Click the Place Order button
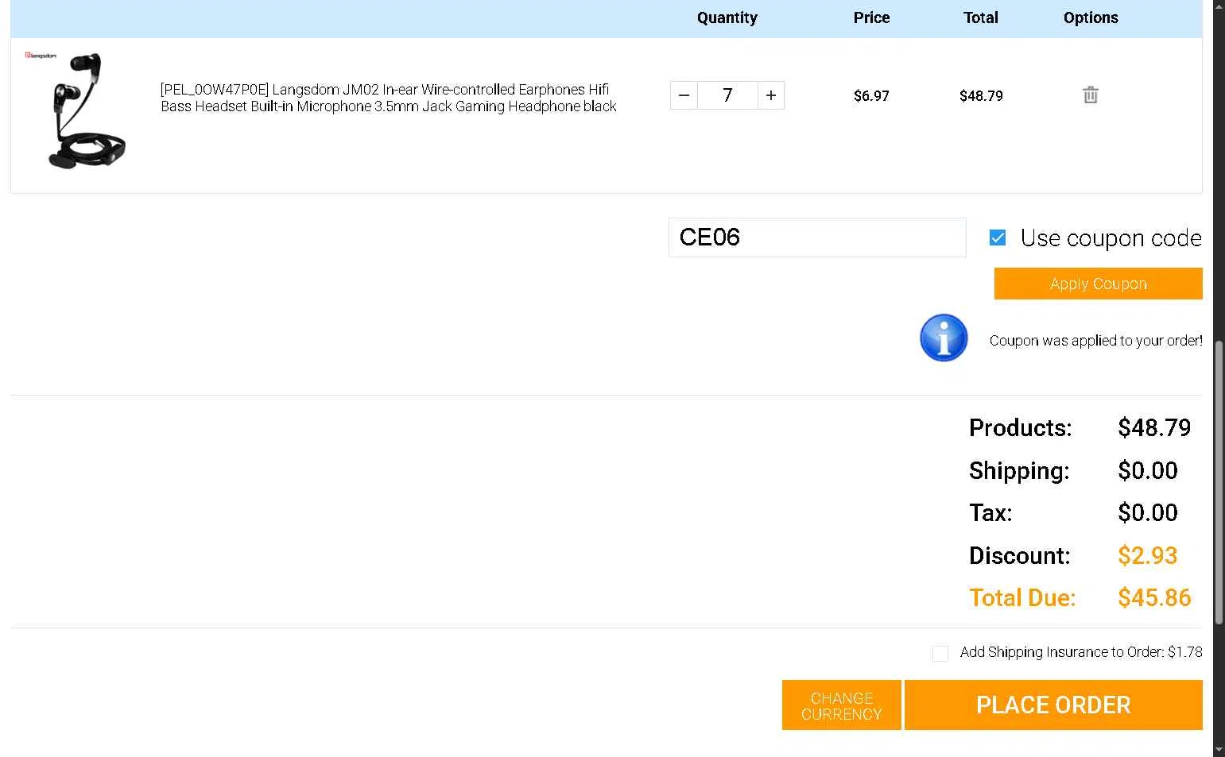This screenshot has width=1225, height=757. pyautogui.click(x=1053, y=705)
